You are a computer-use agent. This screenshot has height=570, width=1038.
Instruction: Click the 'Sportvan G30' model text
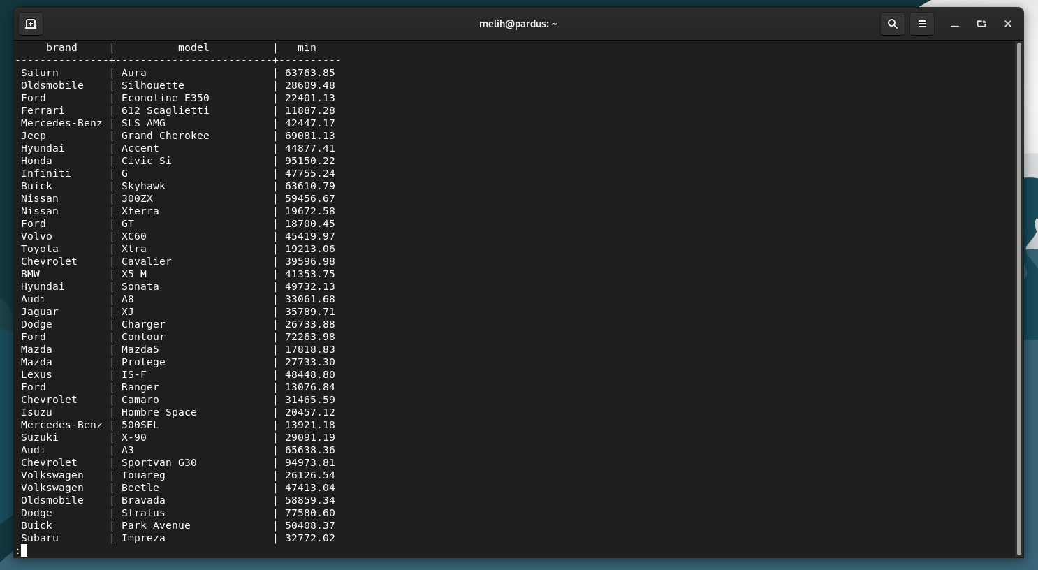point(159,462)
